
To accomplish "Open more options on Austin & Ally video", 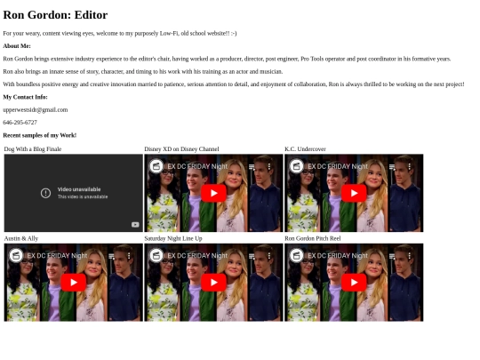I will tap(129, 255).
